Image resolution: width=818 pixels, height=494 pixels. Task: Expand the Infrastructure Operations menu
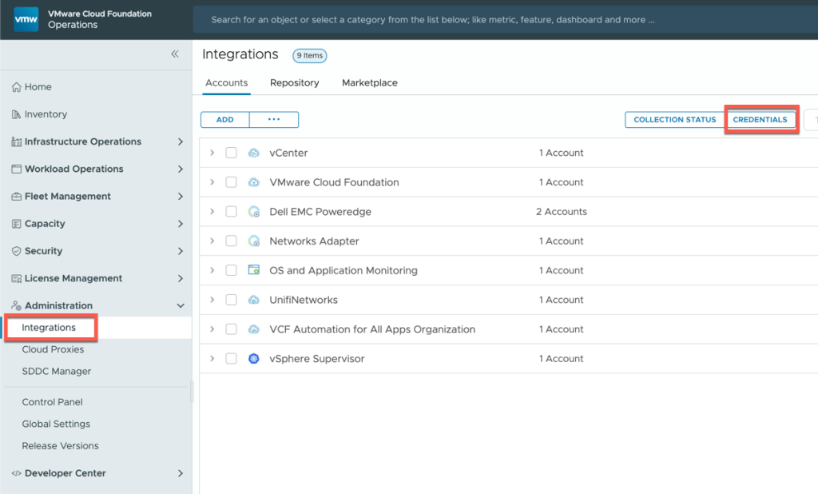click(181, 141)
